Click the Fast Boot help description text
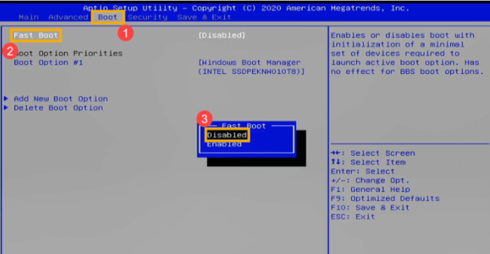490x254 pixels. click(x=407, y=54)
